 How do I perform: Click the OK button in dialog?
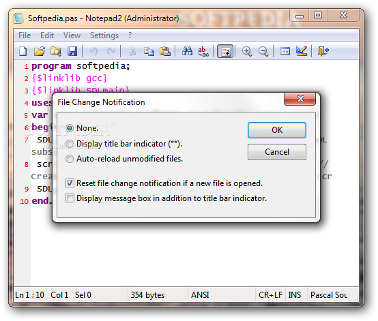277,130
